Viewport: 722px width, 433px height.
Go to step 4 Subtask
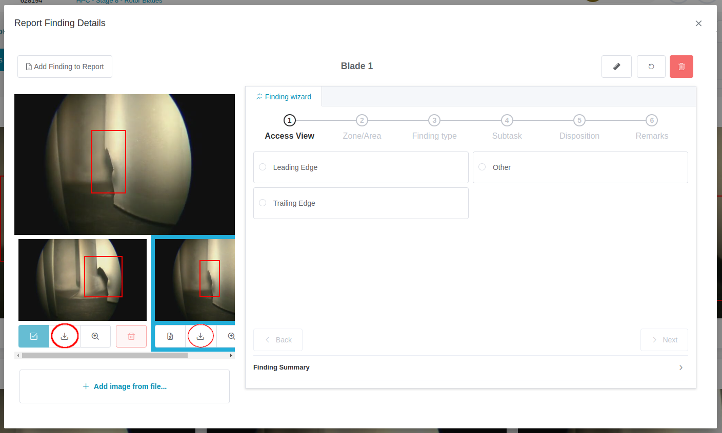coord(507,127)
